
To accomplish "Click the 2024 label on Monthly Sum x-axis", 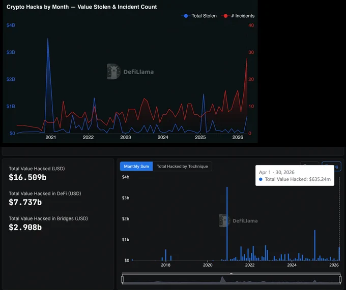I will click(292, 265).
